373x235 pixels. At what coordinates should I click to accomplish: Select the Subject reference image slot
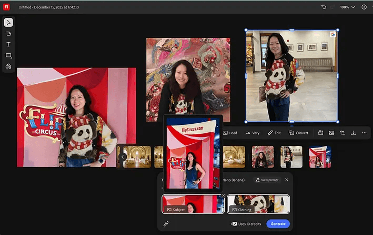(193, 204)
